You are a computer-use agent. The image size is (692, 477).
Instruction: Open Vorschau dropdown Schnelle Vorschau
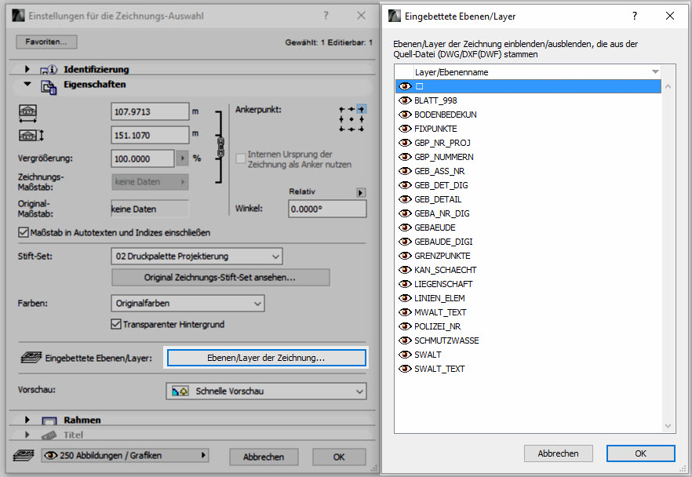coord(266,391)
